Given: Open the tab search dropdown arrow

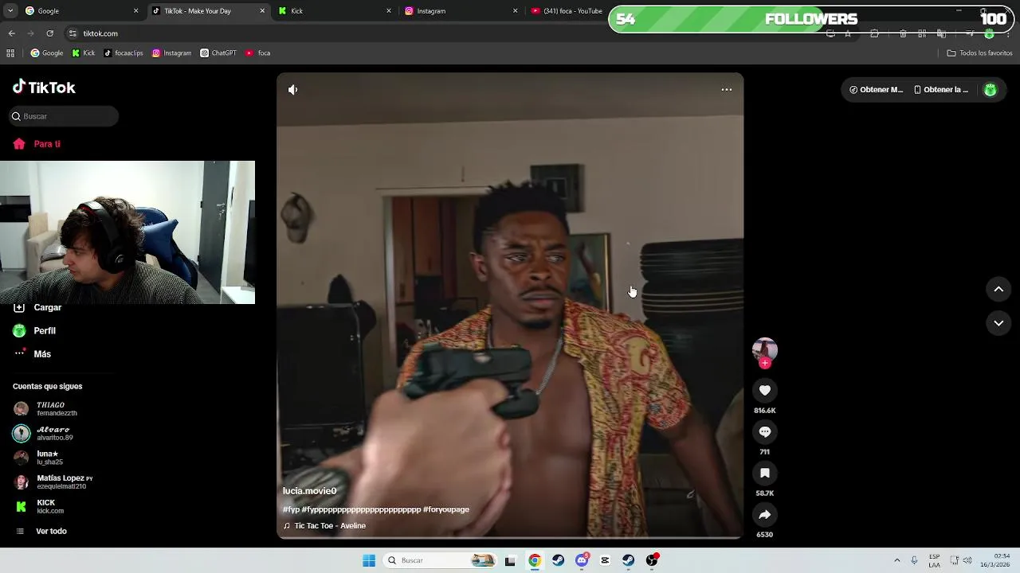Looking at the screenshot, I should pyautogui.click(x=10, y=11).
